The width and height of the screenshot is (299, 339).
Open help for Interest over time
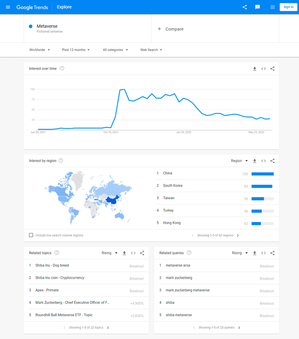(x=62, y=68)
